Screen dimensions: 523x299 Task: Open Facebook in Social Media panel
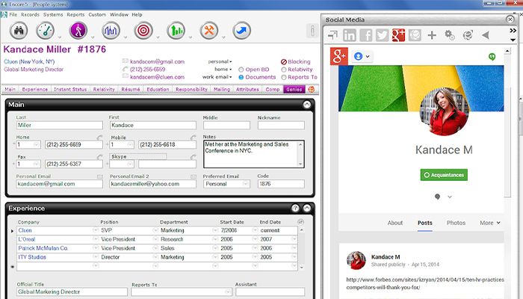coord(366,35)
